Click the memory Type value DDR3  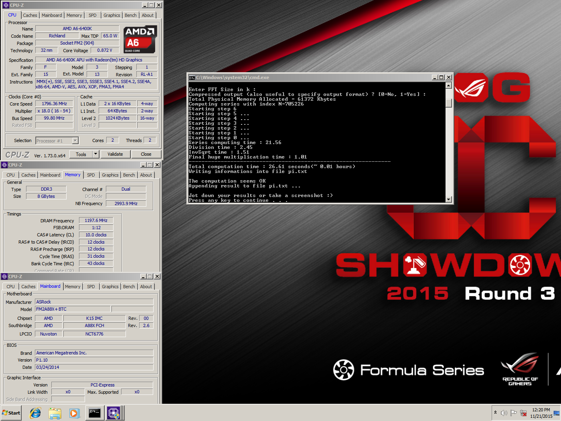point(46,189)
